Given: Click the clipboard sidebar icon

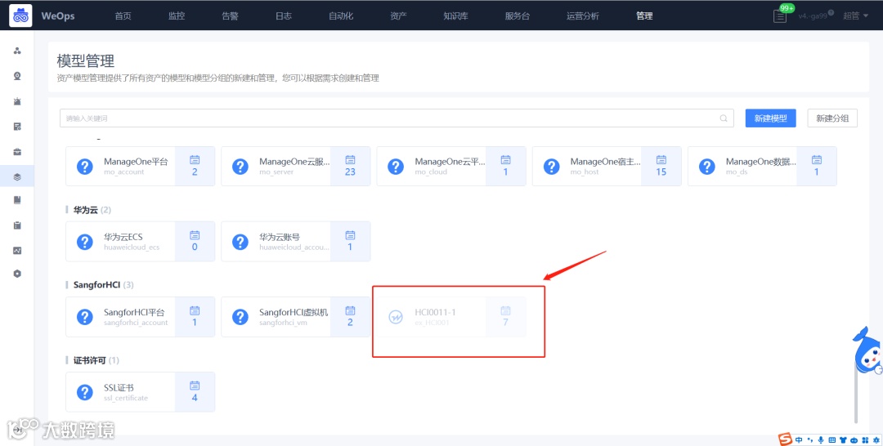Looking at the screenshot, I should click(x=17, y=225).
